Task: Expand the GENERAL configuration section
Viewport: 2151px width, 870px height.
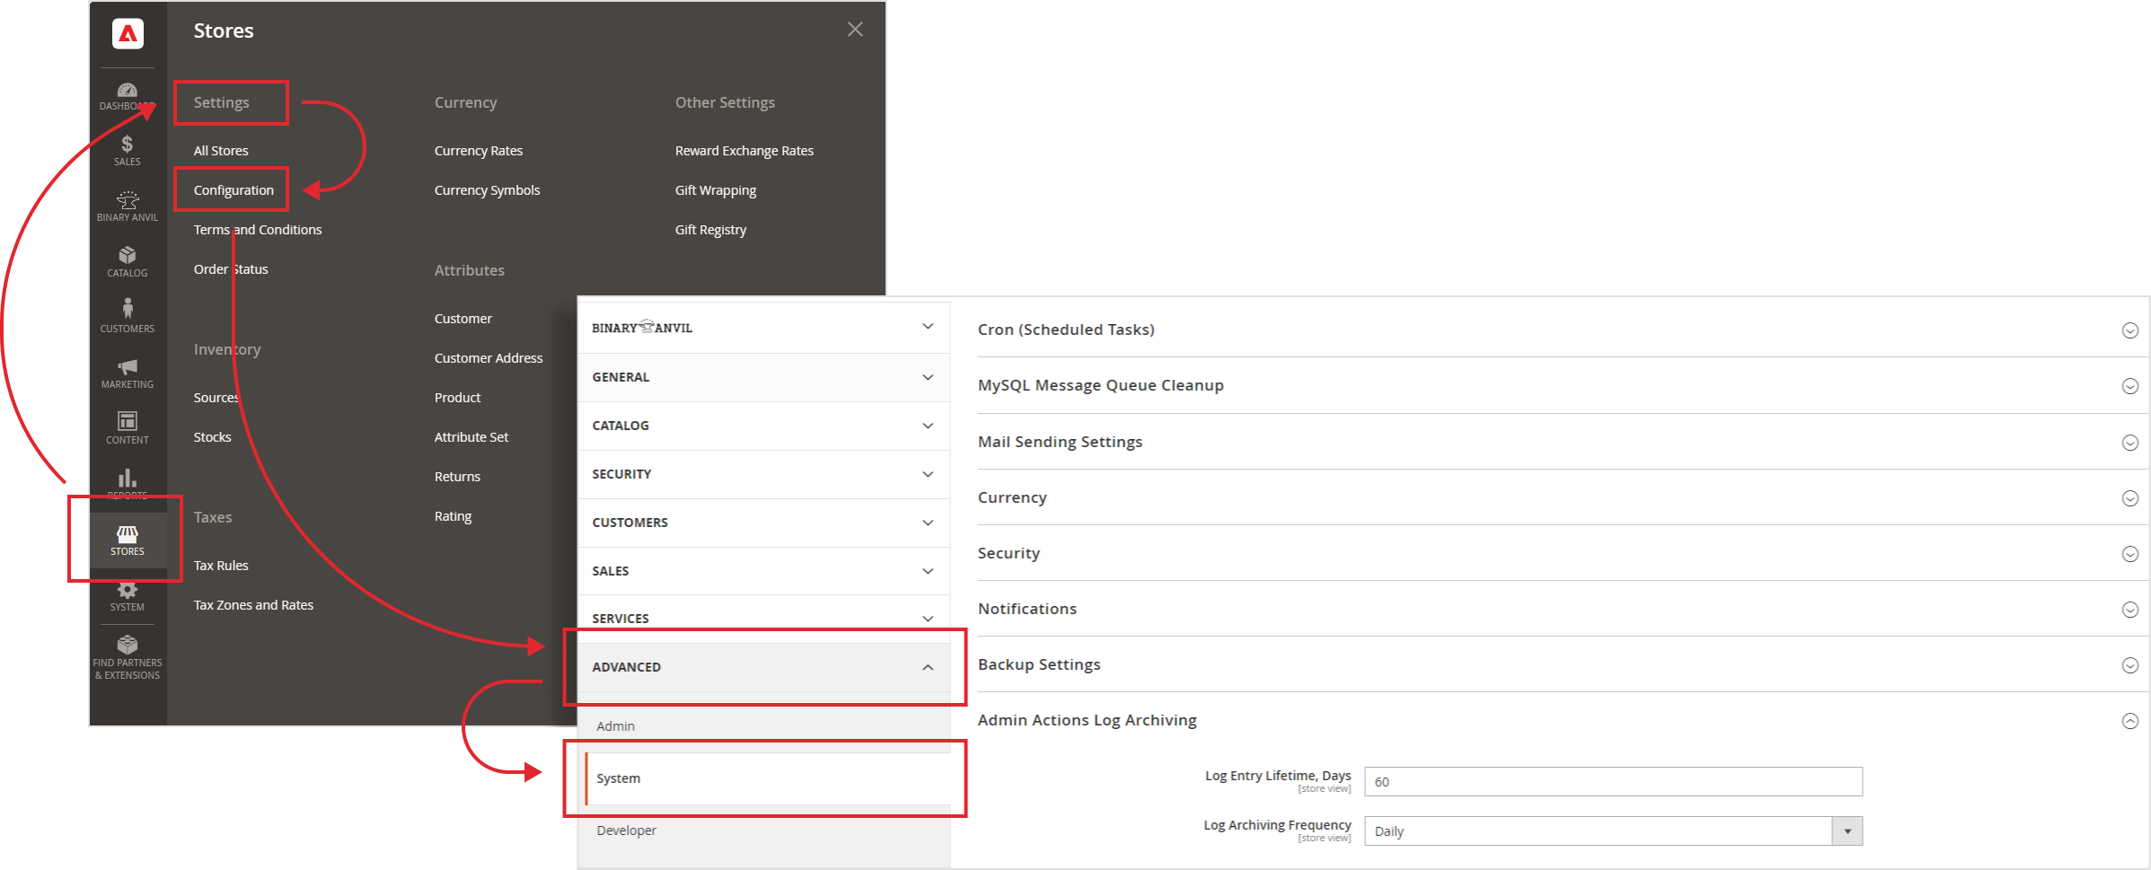Action: 763,377
